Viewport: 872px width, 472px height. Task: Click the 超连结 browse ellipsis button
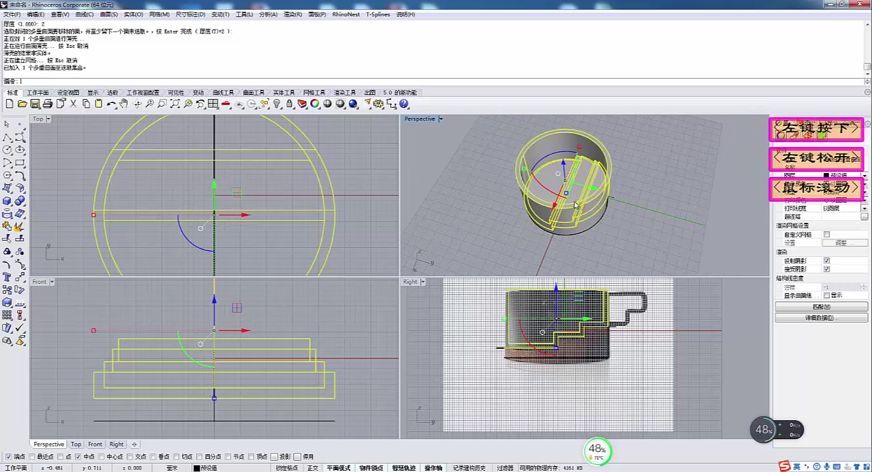(x=864, y=216)
